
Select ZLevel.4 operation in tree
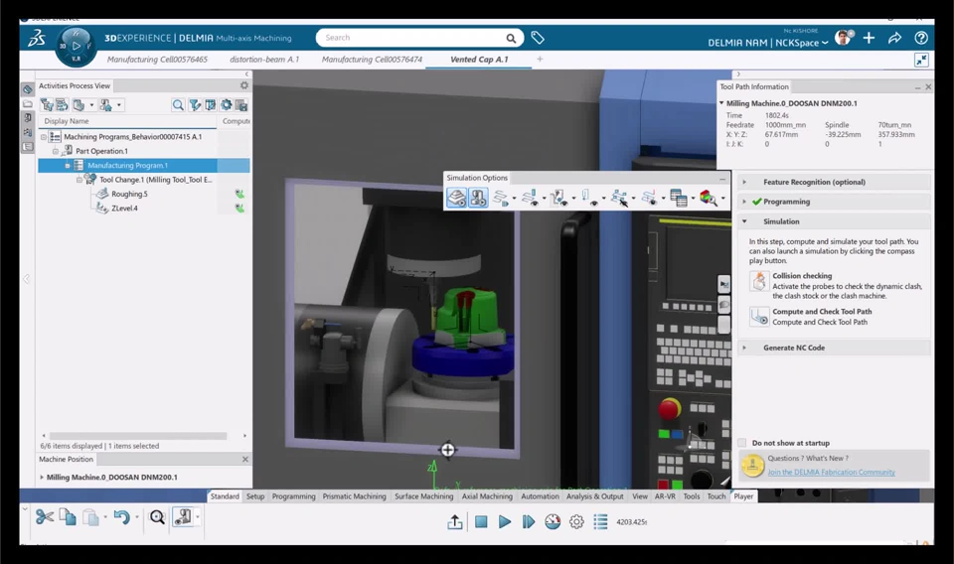[x=124, y=208]
